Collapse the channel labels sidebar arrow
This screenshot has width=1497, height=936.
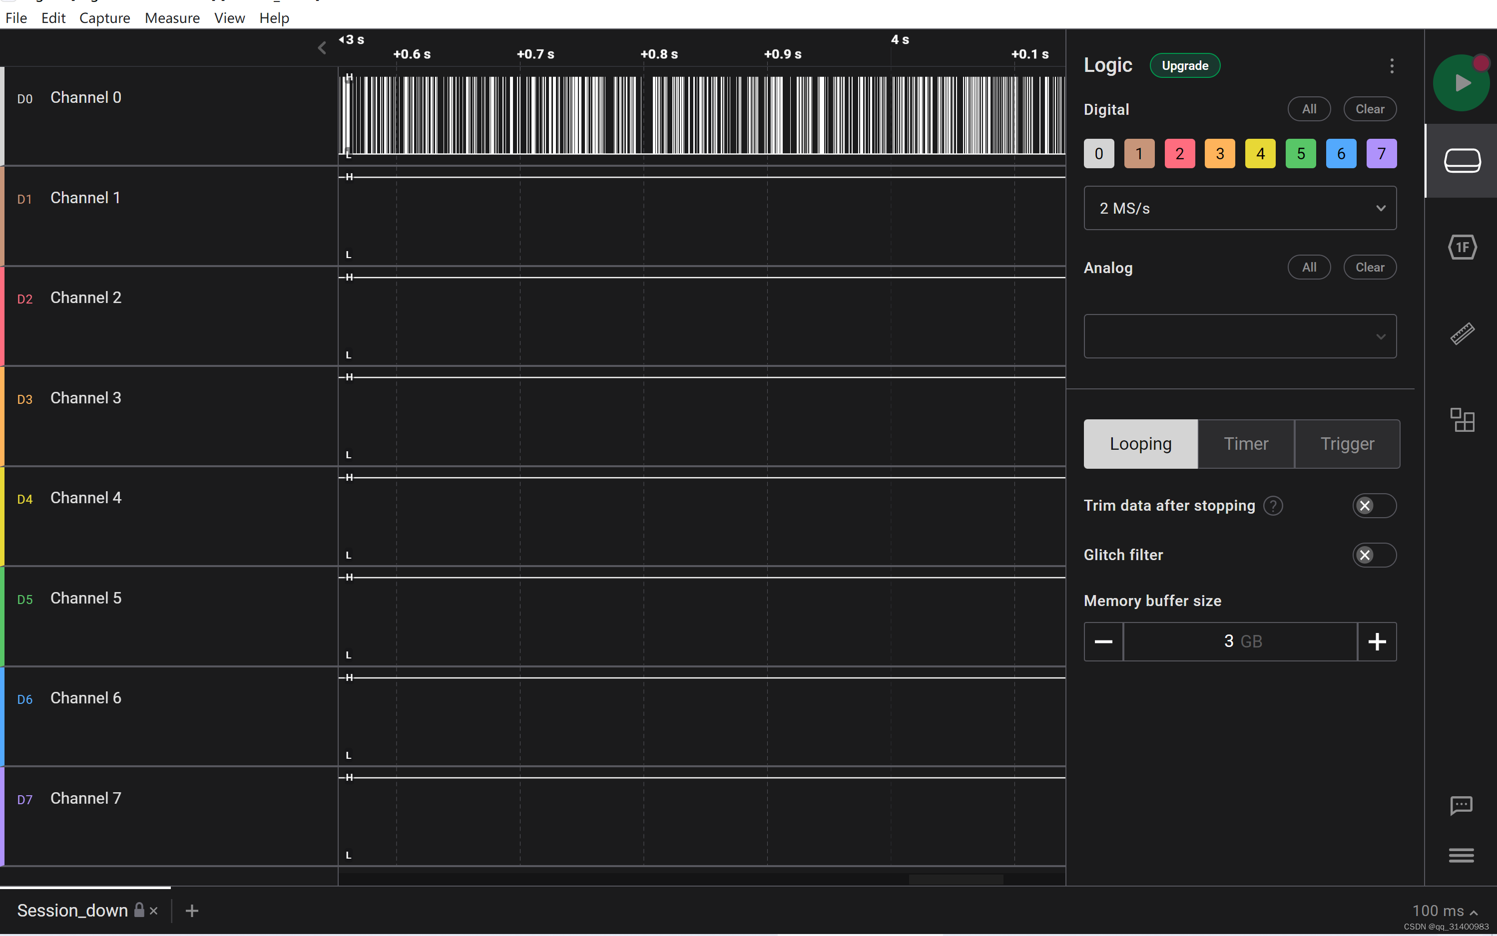tap(322, 47)
